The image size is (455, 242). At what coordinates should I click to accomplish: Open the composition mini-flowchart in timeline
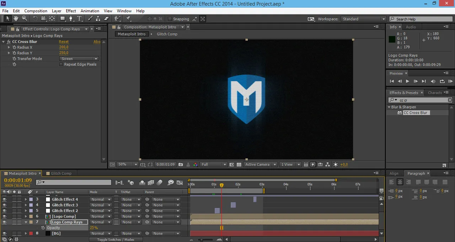(x=119, y=183)
